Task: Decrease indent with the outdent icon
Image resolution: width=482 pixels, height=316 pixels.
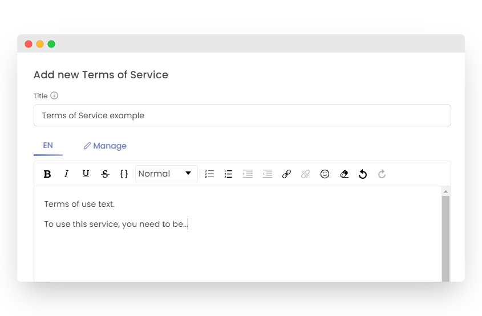Action: click(267, 174)
